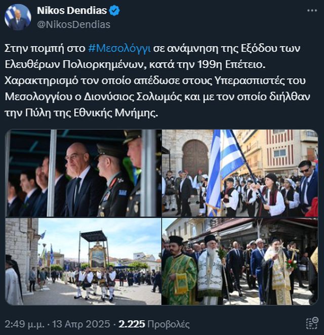Click the arched church door in photo
Screen dimensions: 324x335
pos(195,157)
